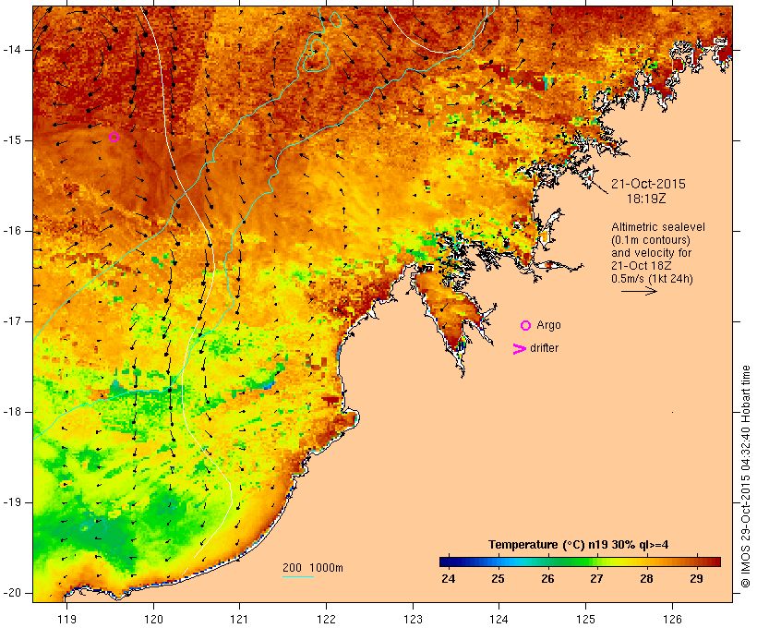Screen dimensions: 757x628
Task: Click the 'Temperature (°C) n19 30% ql>=4' title
Action: click(x=579, y=545)
